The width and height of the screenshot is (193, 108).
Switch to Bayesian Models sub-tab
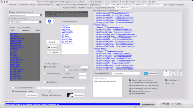(70, 8)
